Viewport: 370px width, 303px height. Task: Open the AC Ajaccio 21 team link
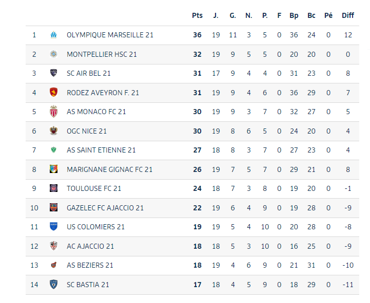tap(90, 246)
